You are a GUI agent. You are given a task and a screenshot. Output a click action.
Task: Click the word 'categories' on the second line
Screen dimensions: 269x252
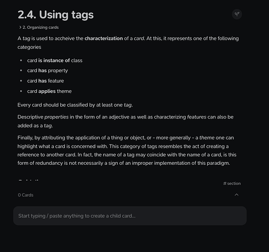[29, 47]
